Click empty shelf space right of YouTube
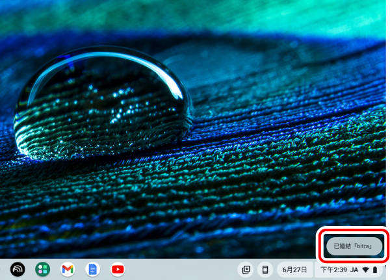 coord(182,269)
